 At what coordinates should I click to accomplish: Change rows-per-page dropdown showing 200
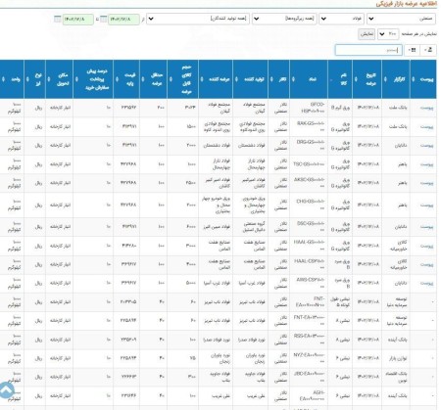pyautogui.click(x=388, y=34)
